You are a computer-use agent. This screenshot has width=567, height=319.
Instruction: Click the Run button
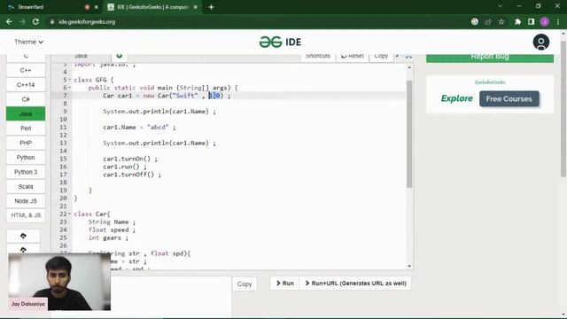(x=284, y=284)
